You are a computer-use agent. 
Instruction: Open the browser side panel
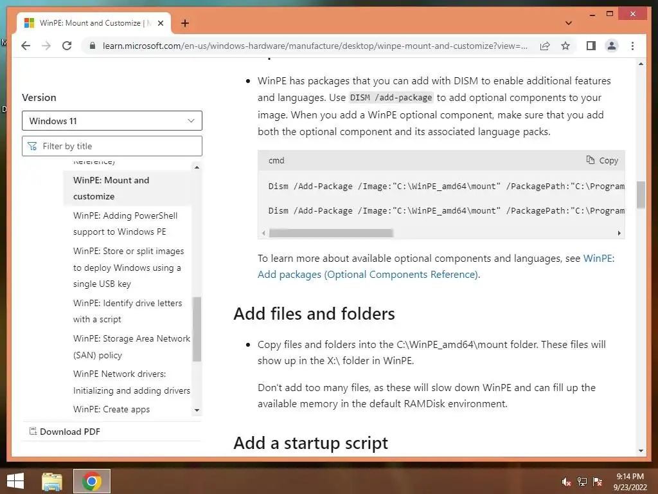[x=591, y=46]
